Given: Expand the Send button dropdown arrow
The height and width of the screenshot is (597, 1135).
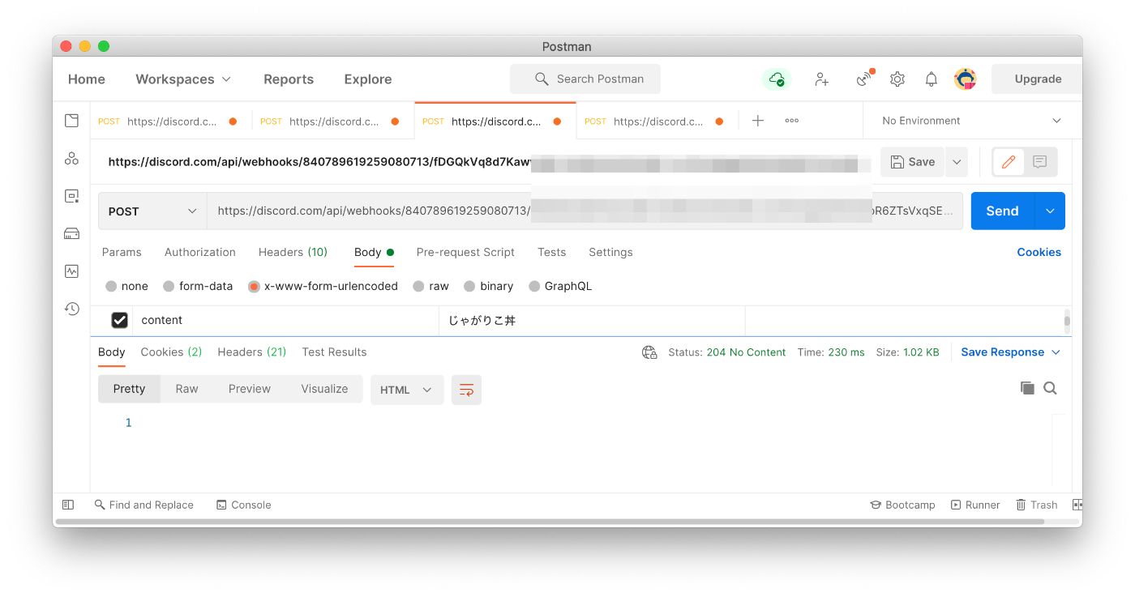Looking at the screenshot, I should [x=1050, y=211].
